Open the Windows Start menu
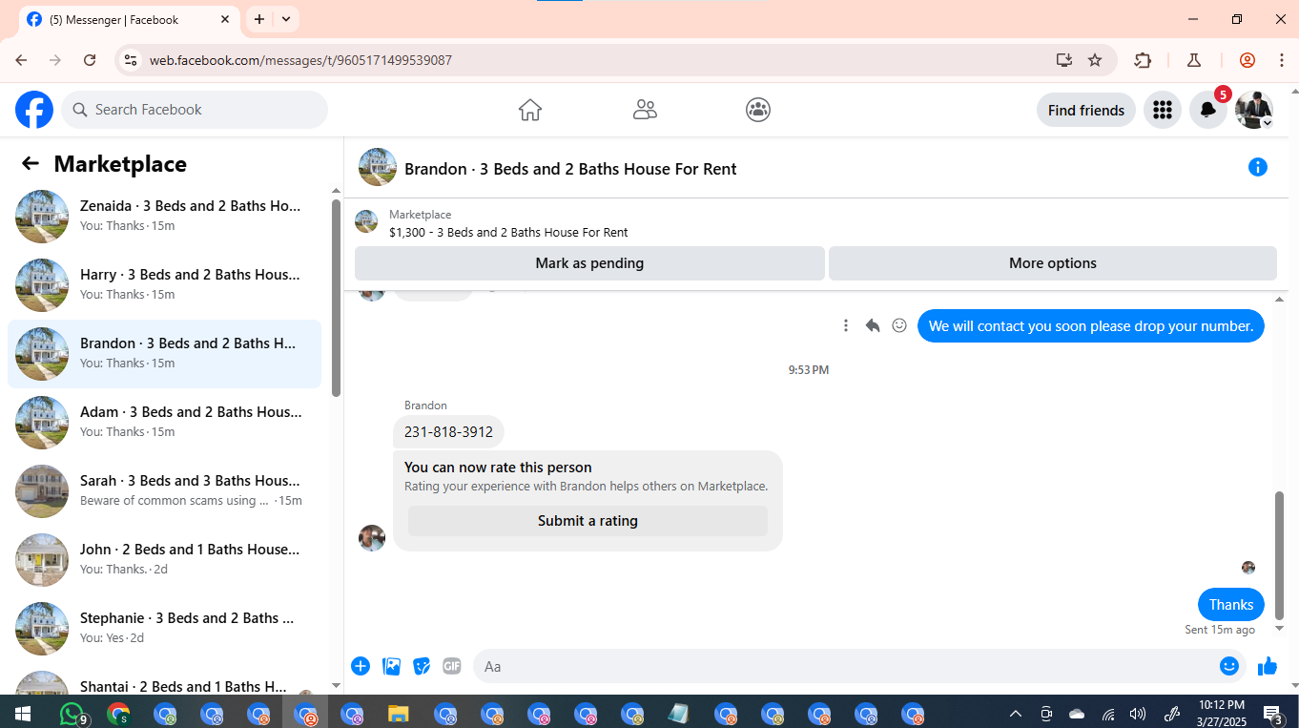Image resolution: width=1299 pixels, height=728 pixels. 22,713
